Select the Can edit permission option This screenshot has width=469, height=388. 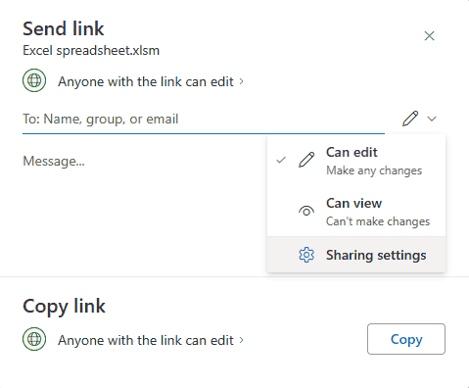[x=356, y=161]
